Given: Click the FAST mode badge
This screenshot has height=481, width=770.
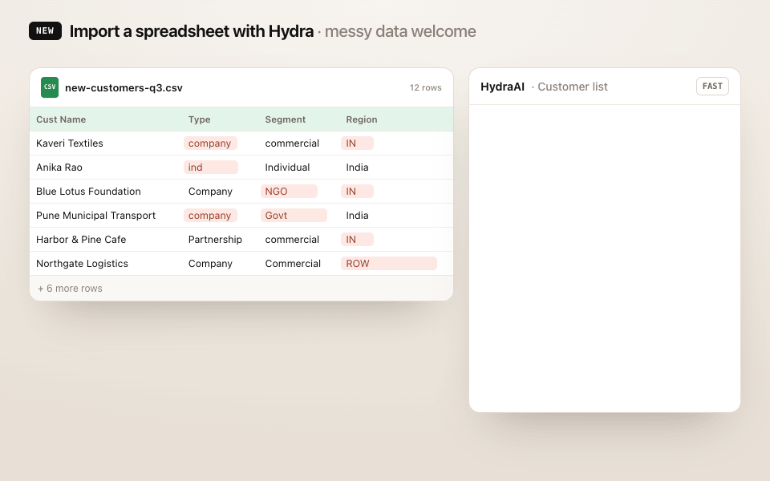Looking at the screenshot, I should pyautogui.click(x=712, y=87).
